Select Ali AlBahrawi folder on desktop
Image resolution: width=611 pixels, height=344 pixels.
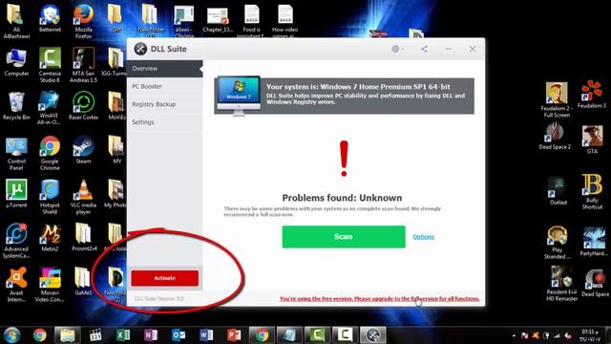tap(16, 21)
